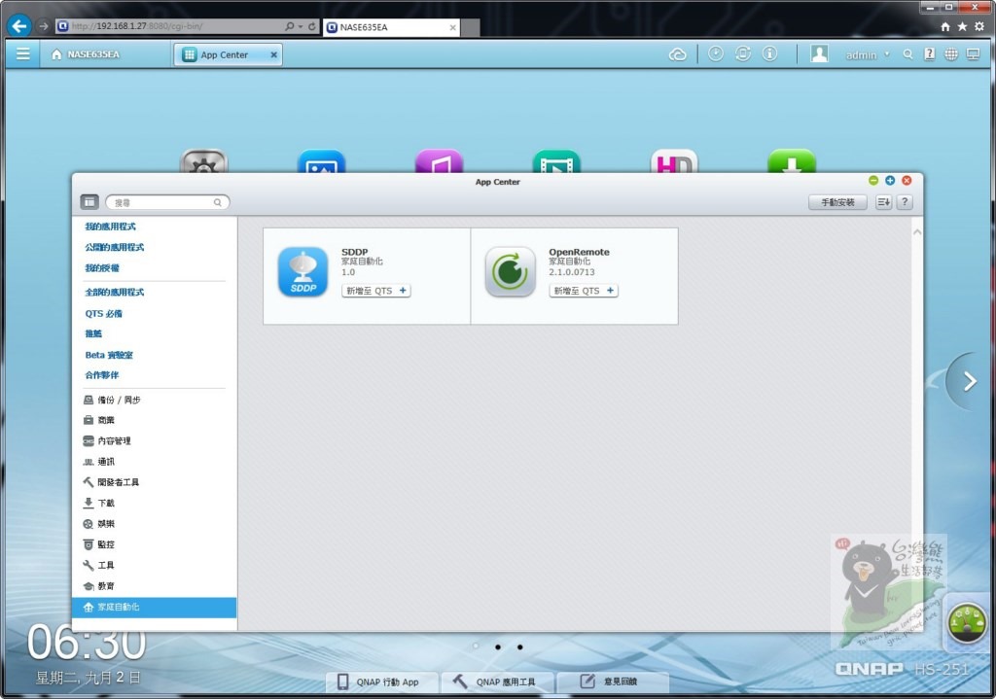
Task: Open 我的授權 in the sidebar
Action: pos(101,268)
